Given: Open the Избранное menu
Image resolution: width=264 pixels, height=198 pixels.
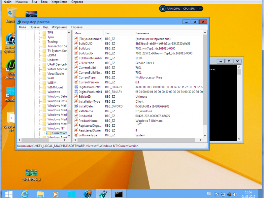Looking at the screenshot, I should point(59,27).
